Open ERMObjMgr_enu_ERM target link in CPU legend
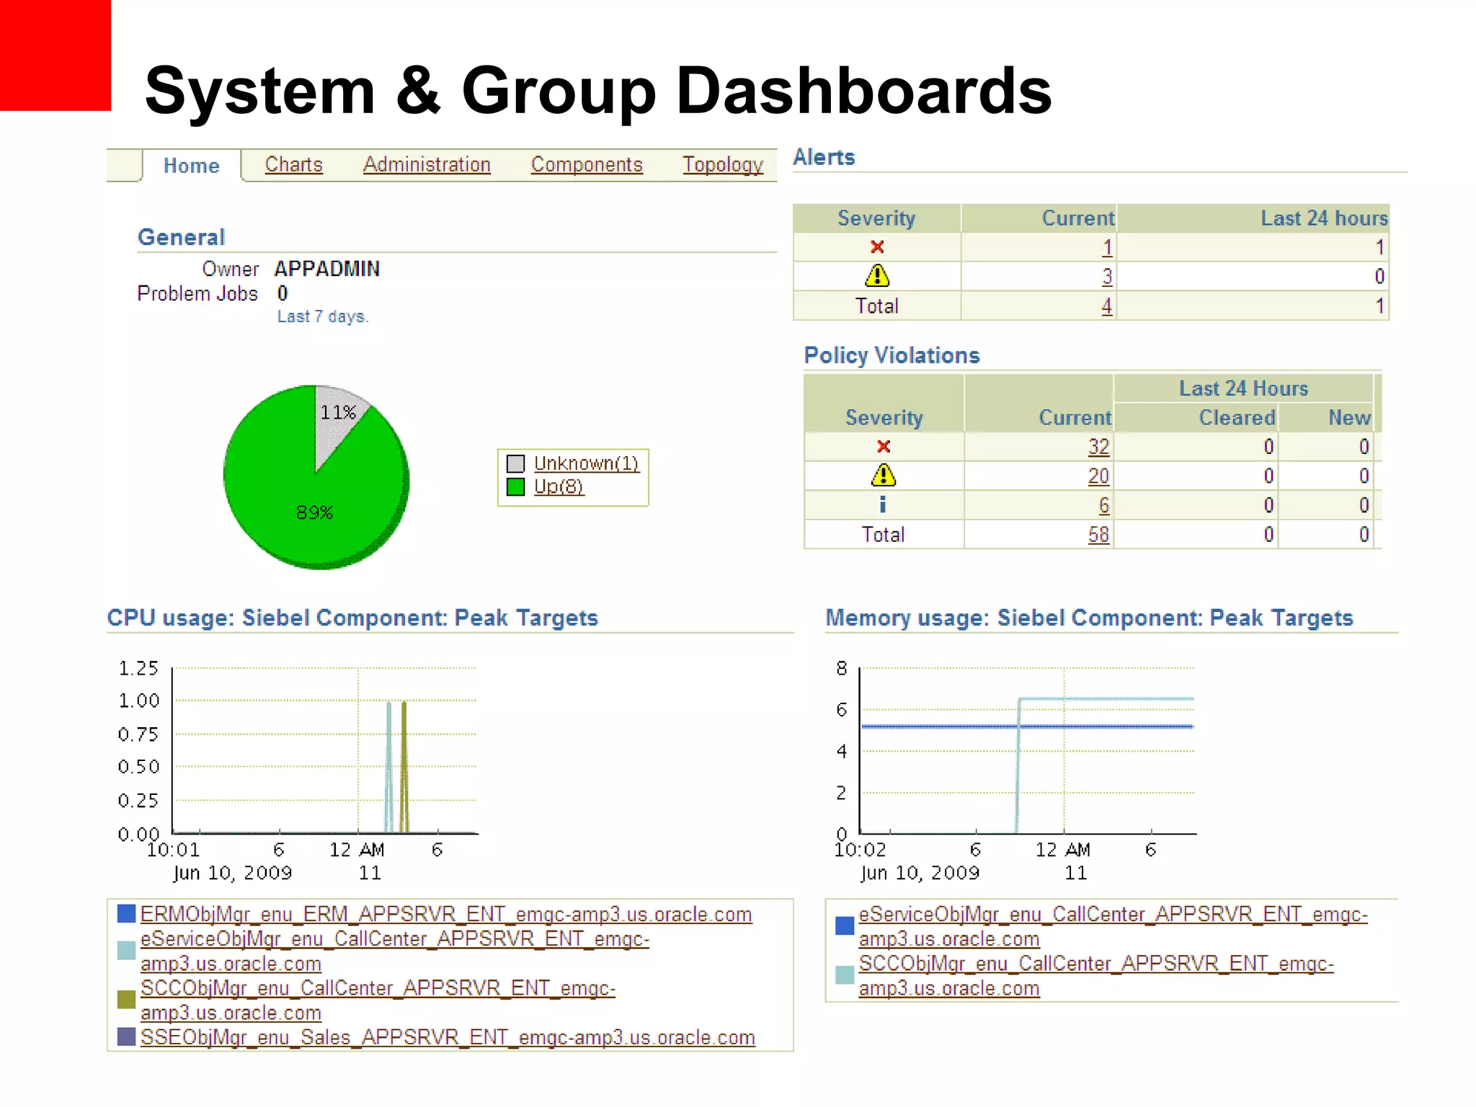The width and height of the screenshot is (1476, 1107). coord(446,914)
